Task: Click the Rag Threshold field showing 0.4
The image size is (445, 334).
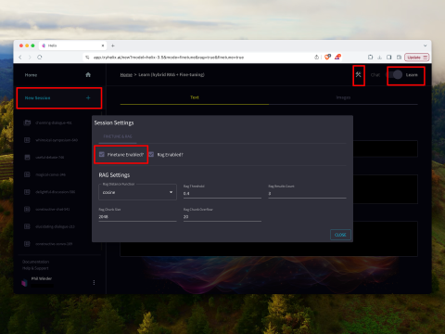Action: pyautogui.click(x=222, y=193)
